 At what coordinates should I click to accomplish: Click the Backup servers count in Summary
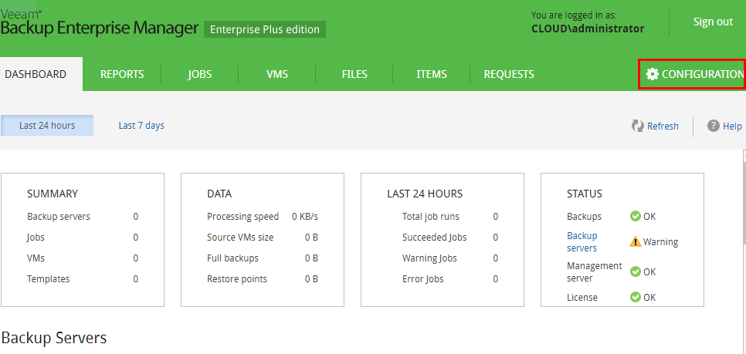pos(136,217)
